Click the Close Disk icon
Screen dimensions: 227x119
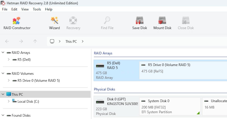[186, 20]
